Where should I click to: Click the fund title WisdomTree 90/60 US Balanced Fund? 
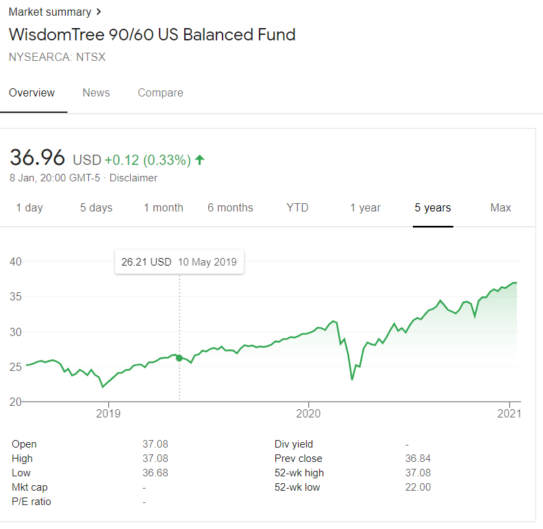tap(152, 35)
